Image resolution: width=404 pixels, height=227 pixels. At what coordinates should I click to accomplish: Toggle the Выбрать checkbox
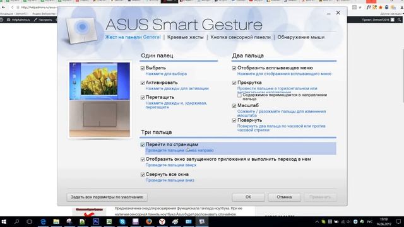point(143,68)
